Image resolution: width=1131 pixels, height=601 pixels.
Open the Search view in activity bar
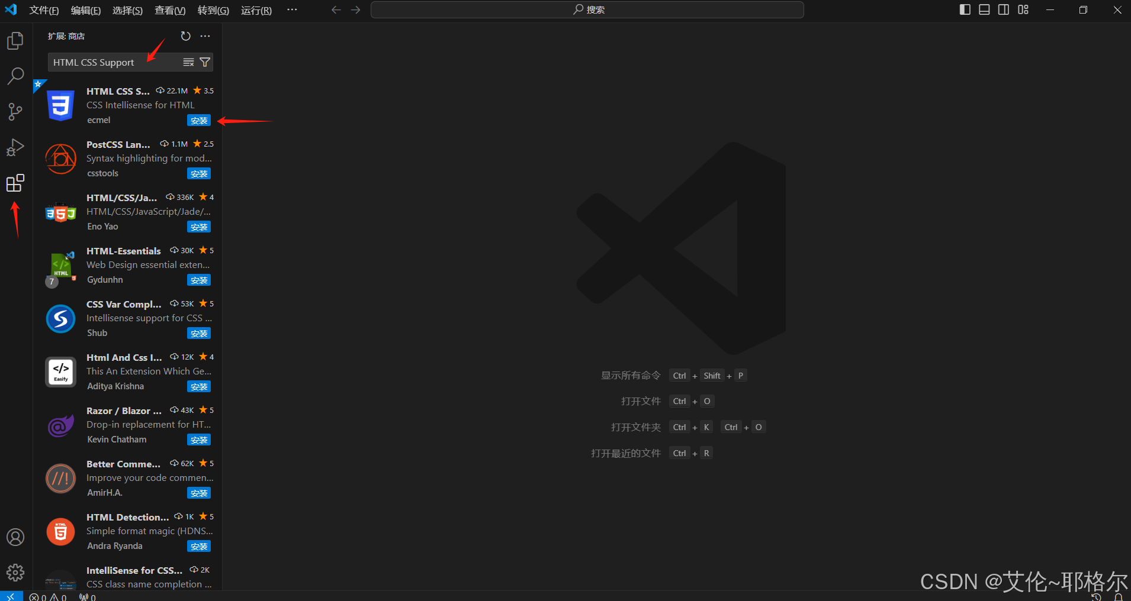point(15,76)
